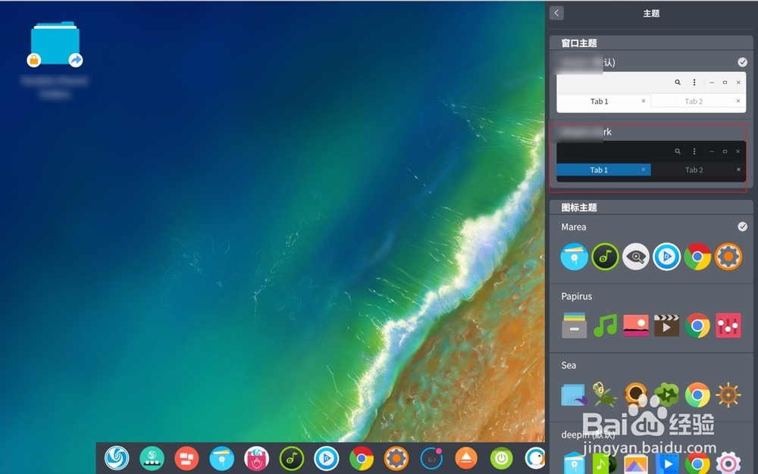Image resolution: width=758 pixels, height=474 pixels.
Task: Click the green power icon in dock
Action: [501, 458]
